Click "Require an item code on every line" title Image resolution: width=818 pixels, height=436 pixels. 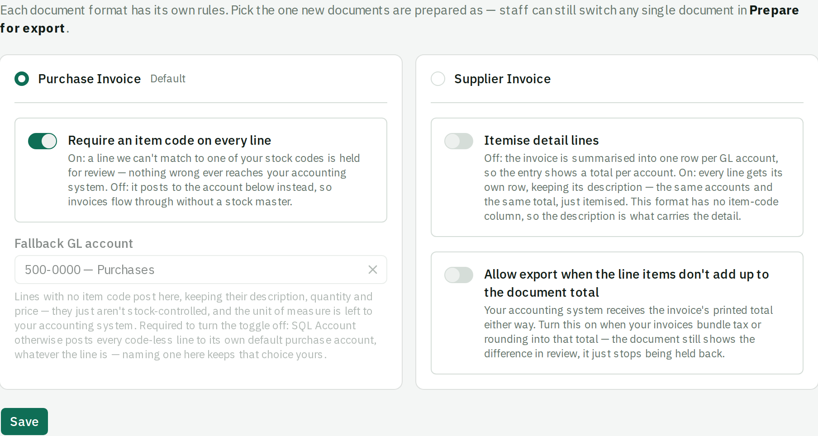[x=170, y=140]
